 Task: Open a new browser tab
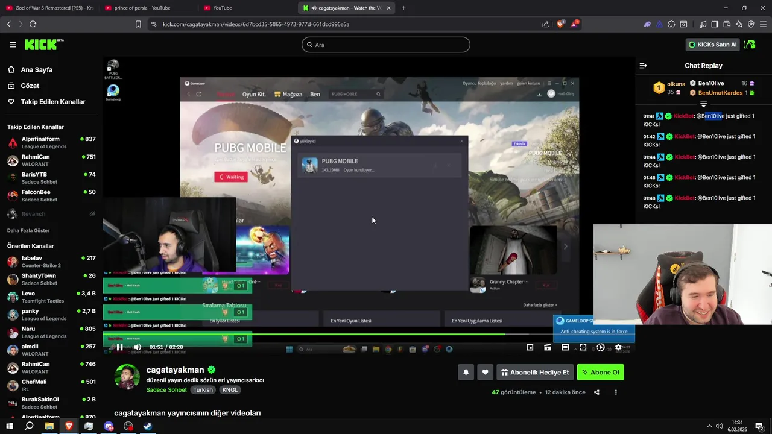(403, 8)
